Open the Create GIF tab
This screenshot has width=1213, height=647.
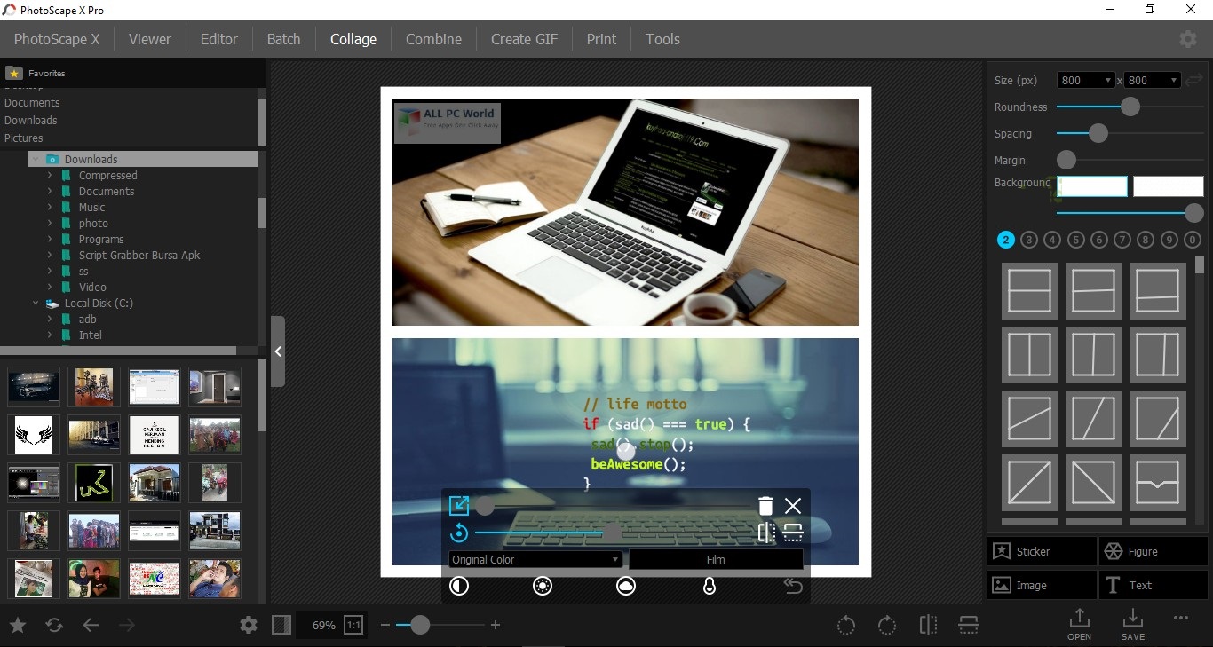(x=524, y=39)
